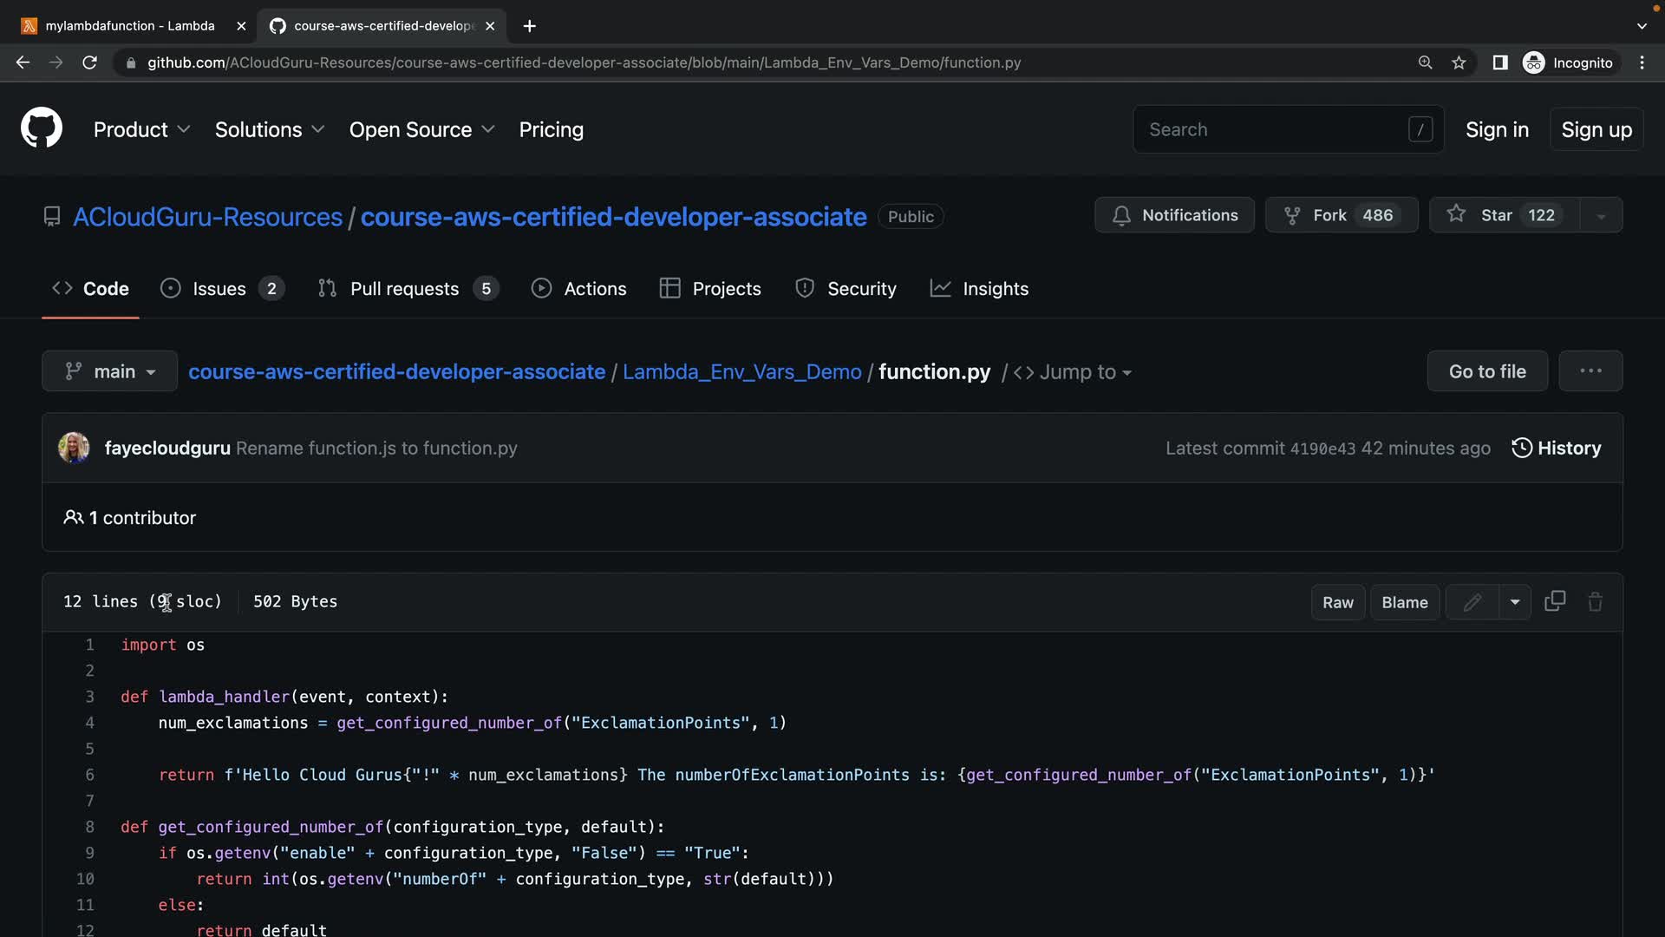
Task: Click the browser reload icon
Action: click(x=89, y=62)
